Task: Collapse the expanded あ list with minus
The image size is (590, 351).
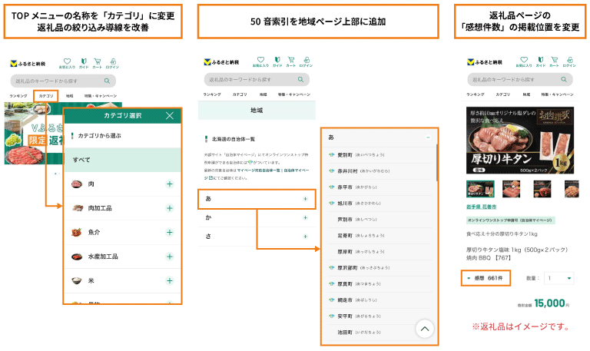Action: tap(428, 137)
